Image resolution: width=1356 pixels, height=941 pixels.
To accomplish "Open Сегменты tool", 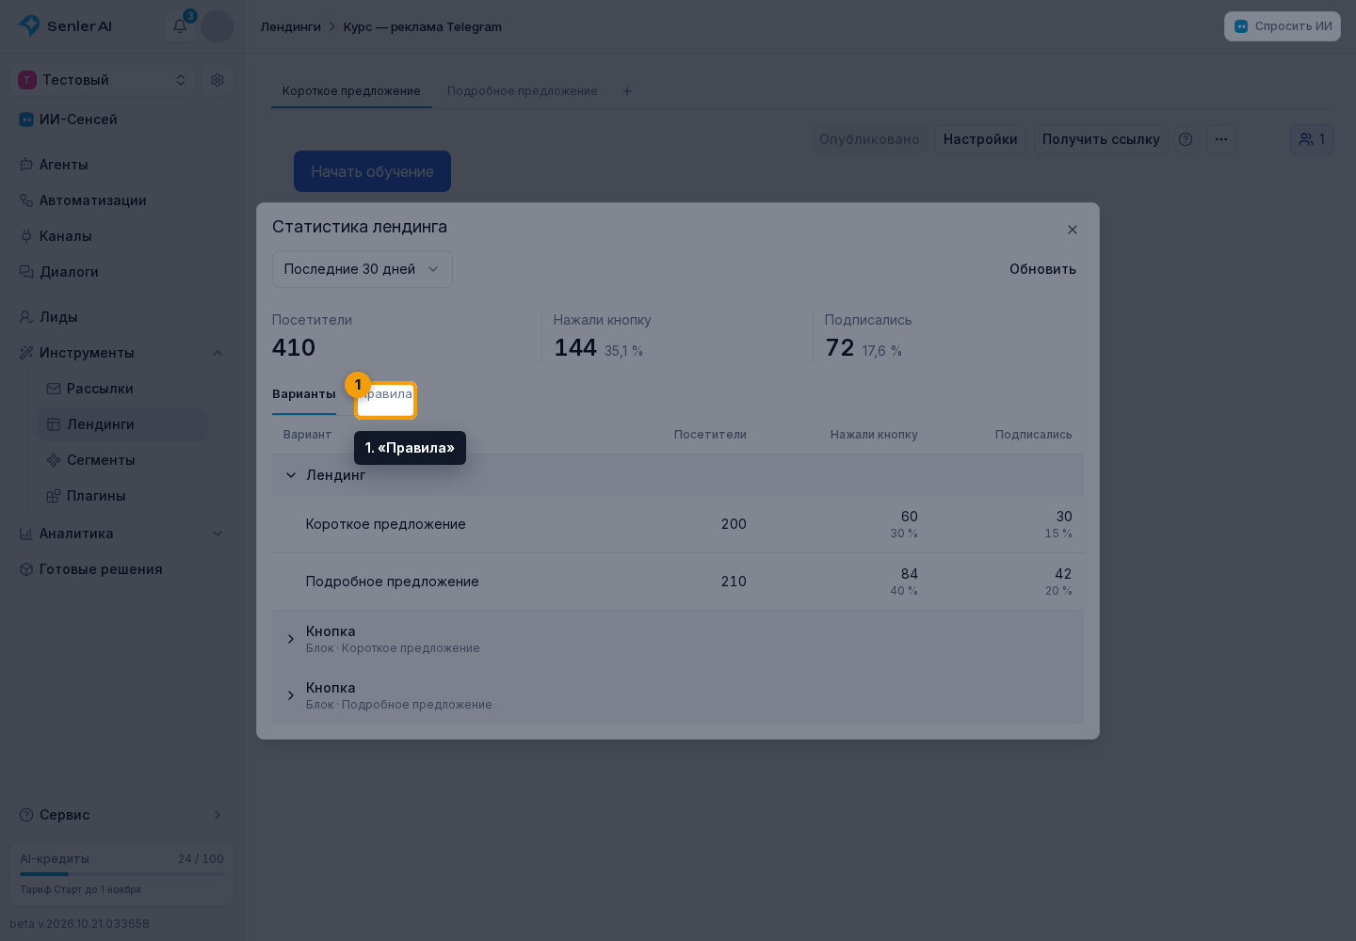I will pos(122,460).
